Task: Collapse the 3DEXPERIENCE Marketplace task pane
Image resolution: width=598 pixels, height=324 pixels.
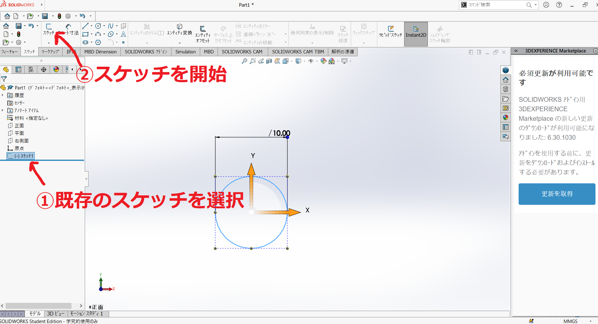Action: (x=516, y=51)
